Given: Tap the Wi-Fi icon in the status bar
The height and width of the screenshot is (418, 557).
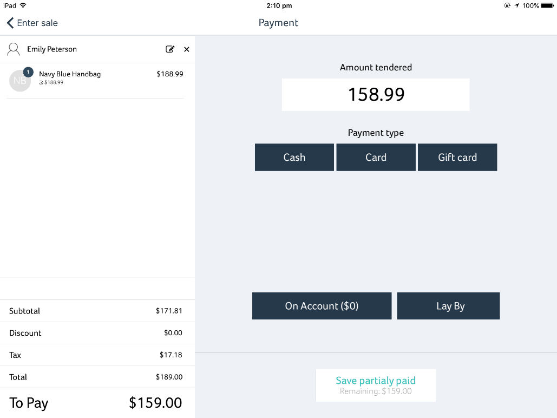Looking at the screenshot, I should tap(23, 5).
